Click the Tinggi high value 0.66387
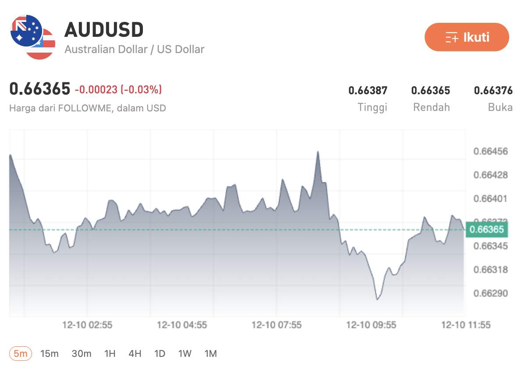The height and width of the screenshot is (370, 525). click(368, 90)
